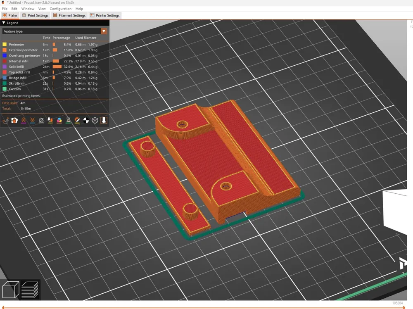Image resolution: width=413 pixels, height=309 pixels.
Task: Toggle Color changes visibility (colored circles icon)
Action: click(x=59, y=120)
